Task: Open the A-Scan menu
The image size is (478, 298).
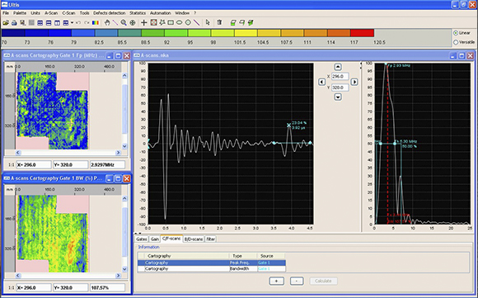Action: click(51, 13)
